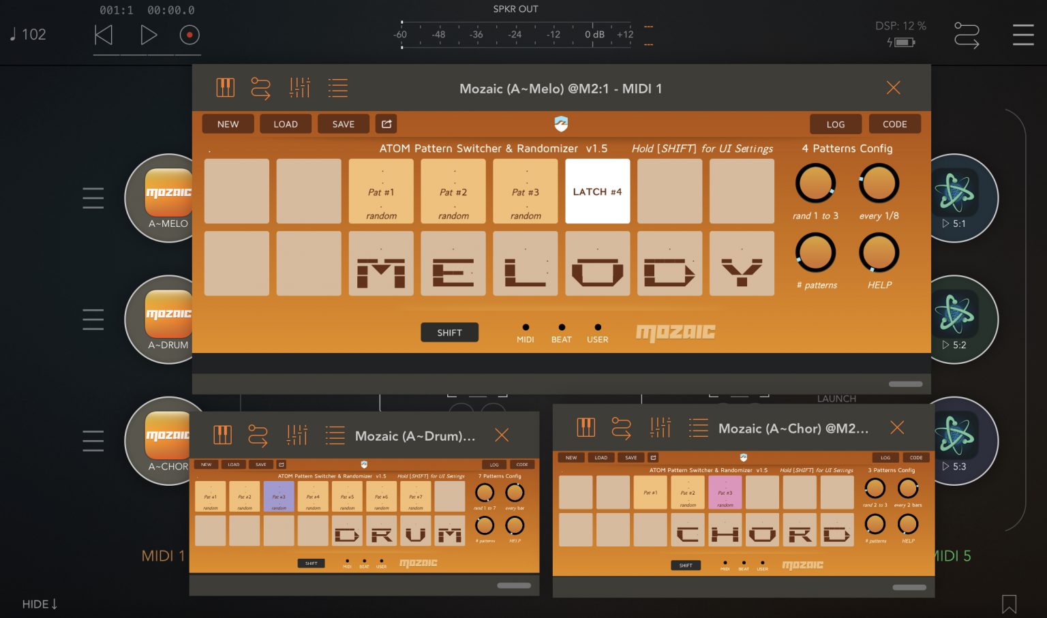
Task: Open routing icon in A~Melo window header
Action: tap(261, 88)
